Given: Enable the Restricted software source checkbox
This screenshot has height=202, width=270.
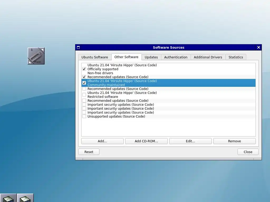Looking at the screenshot, I should click(84, 95).
